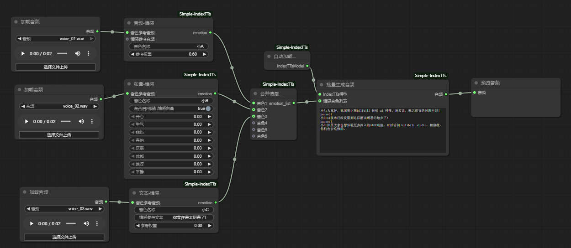Click the emotion_list output port

(x=294, y=103)
